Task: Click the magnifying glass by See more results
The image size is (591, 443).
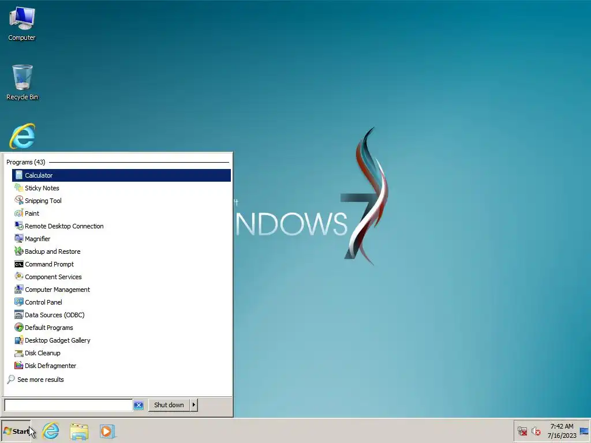Action: coord(11,380)
